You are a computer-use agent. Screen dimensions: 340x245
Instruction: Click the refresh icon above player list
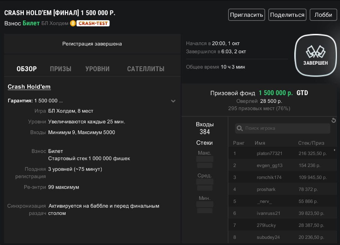coord(334,120)
